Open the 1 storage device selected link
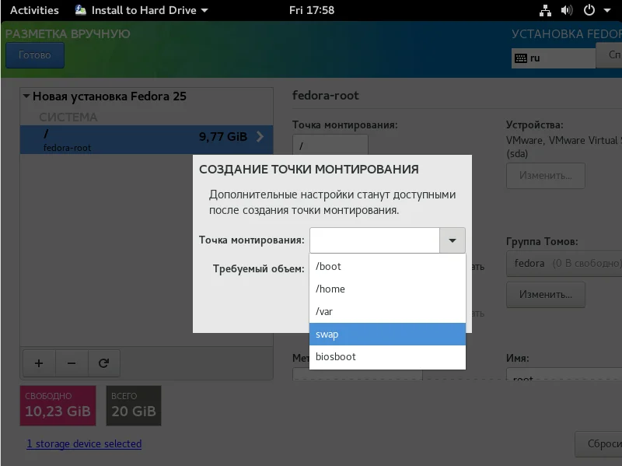 coord(84,443)
